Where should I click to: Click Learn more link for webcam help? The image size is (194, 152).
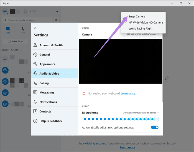point(128,93)
